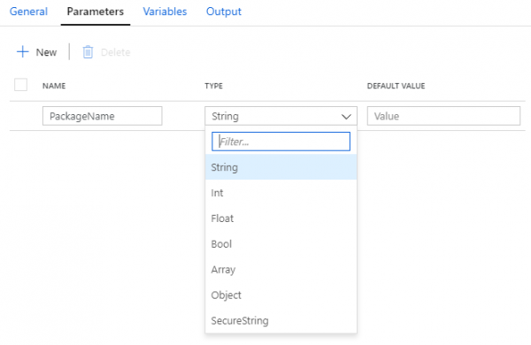The height and width of the screenshot is (345, 531).
Task: Select Float as the parameter type
Action: click(x=281, y=218)
